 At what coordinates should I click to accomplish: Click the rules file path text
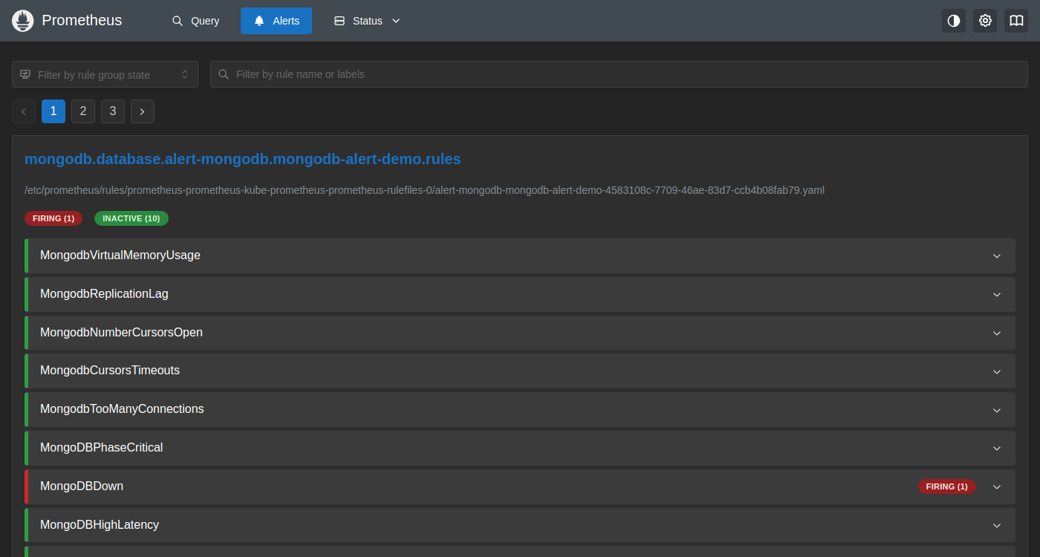[424, 190]
